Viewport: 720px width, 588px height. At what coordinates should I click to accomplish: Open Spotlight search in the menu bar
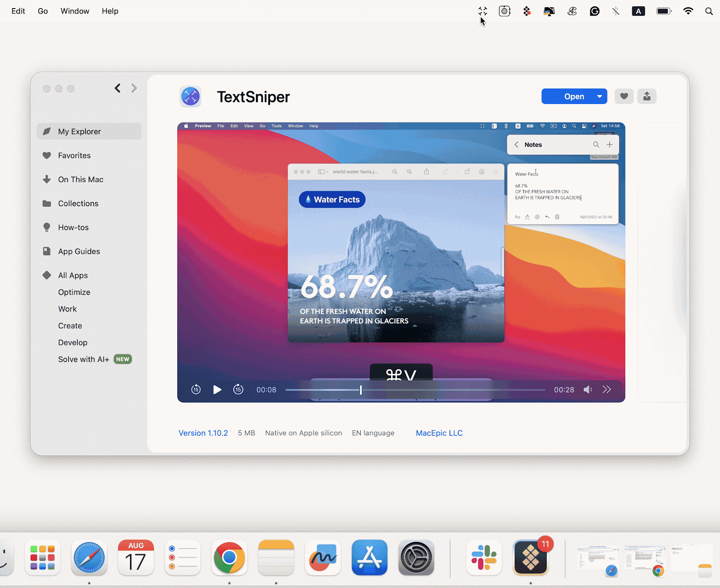point(709,11)
